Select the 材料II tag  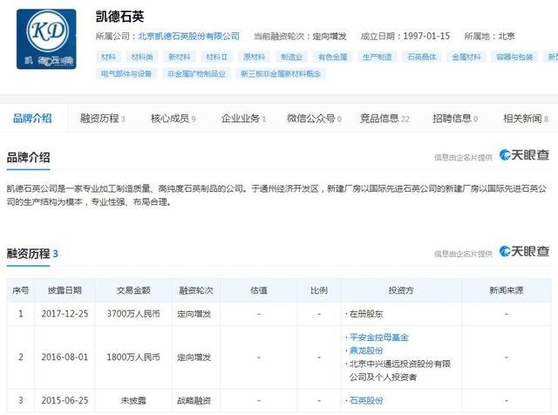(x=217, y=57)
